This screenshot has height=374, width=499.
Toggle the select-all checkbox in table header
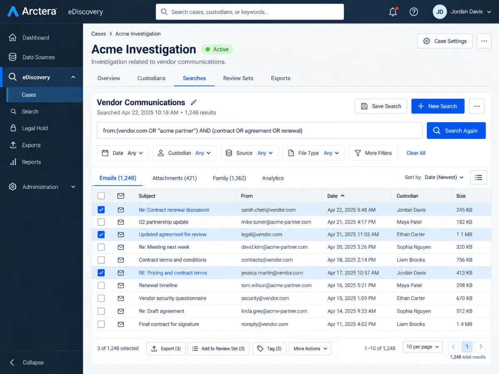101,196
